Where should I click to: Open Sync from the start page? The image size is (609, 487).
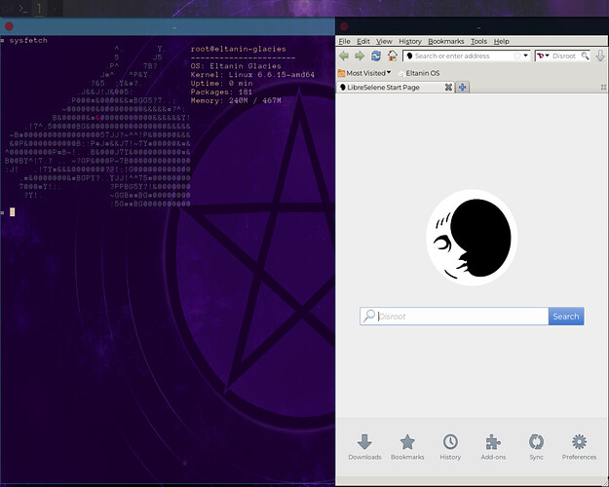[536, 446]
